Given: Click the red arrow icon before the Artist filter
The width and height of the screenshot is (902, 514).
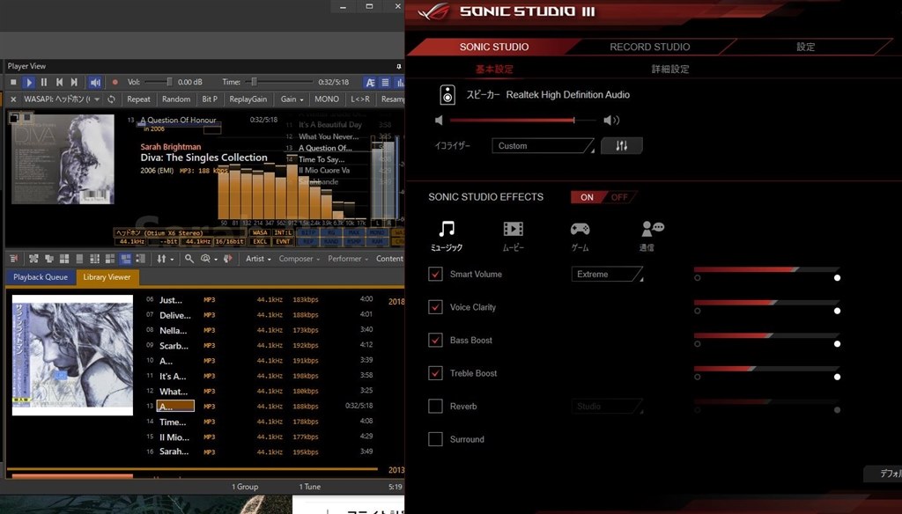Looking at the screenshot, I should [x=228, y=259].
